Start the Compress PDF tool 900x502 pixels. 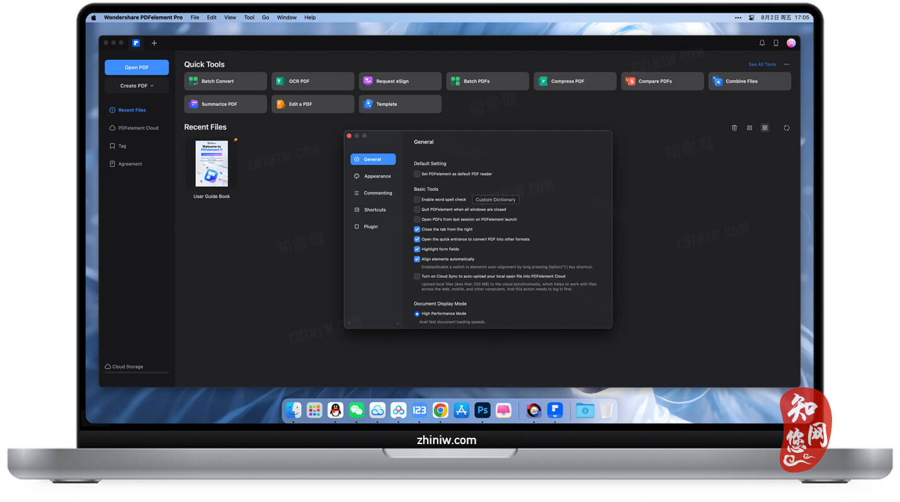point(575,81)
